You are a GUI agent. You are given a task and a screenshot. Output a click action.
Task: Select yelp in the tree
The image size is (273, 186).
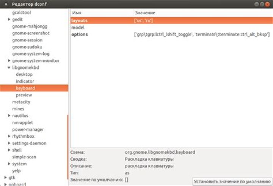tap(16, 171)
